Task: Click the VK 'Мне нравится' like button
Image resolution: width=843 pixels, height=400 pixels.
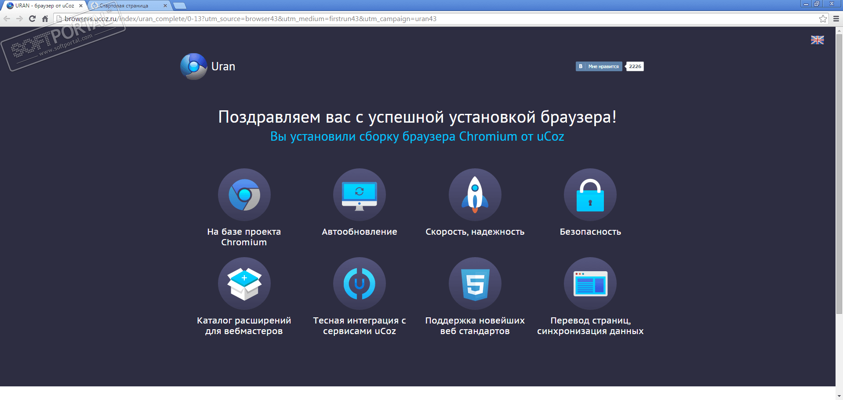Action: tap(599, 66)
